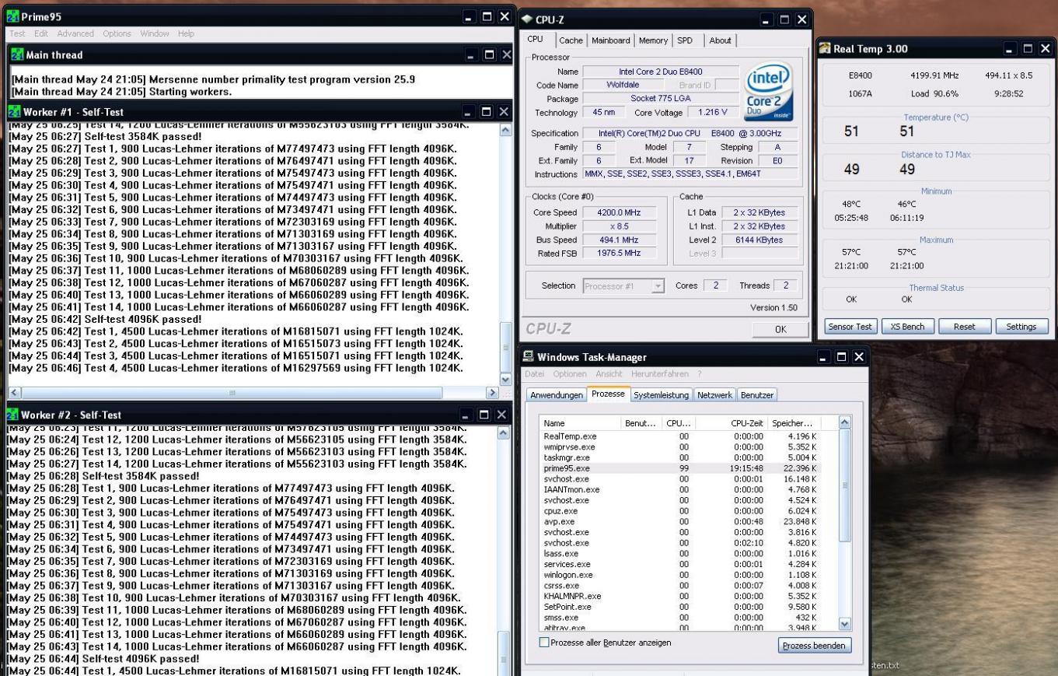Viewport: 1058px width, 676px height.
Task: Switch to the Mainboard tab in CPU-Z
Action: pyautogui.click(x=611, y=40)
